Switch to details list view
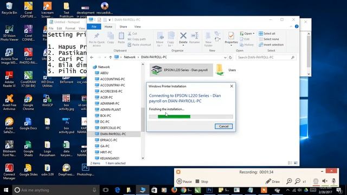This screenshot has height=195, width=347. (x=290, y=163)
